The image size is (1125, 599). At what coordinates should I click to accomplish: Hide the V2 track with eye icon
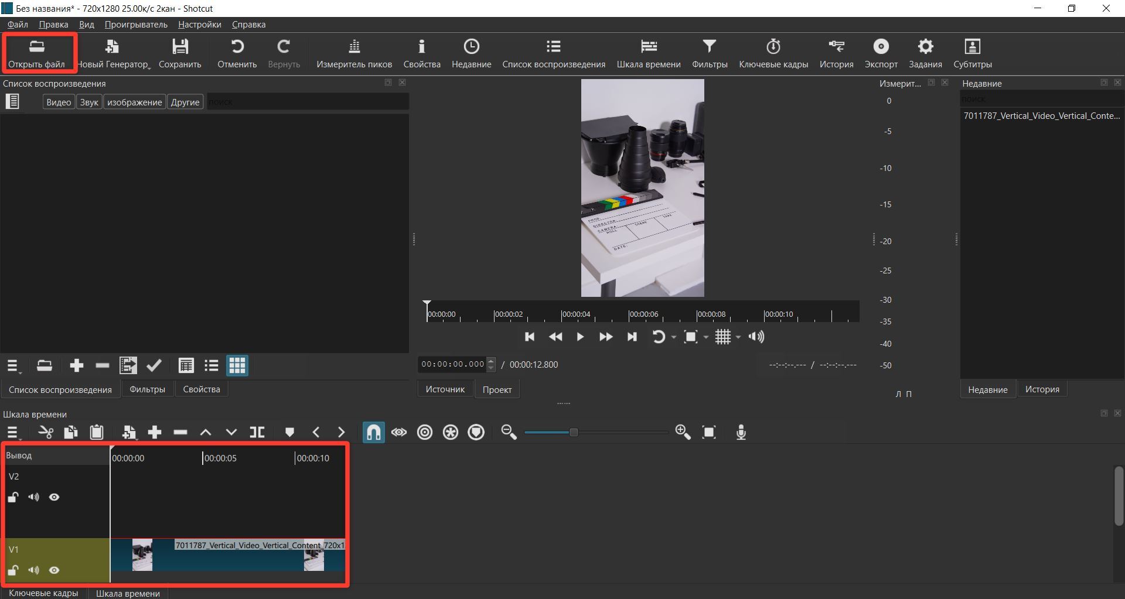tap(54, 497)
